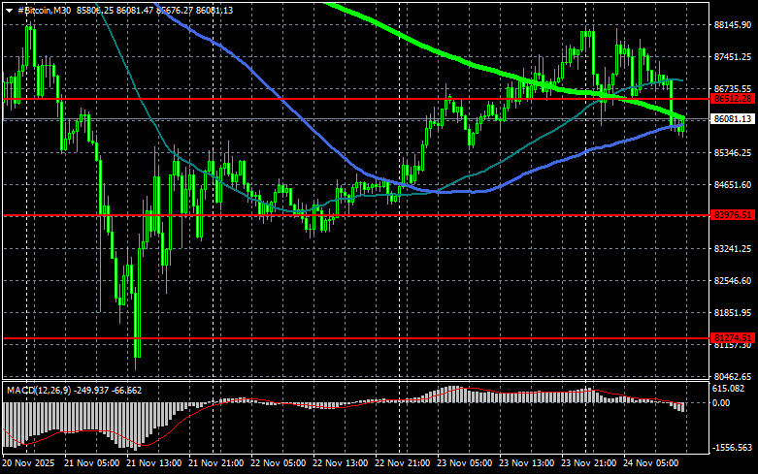This screenshot has width=758, height=474.
Task: Select the red 81274.51 price level tag
Action: coord(733,338)
